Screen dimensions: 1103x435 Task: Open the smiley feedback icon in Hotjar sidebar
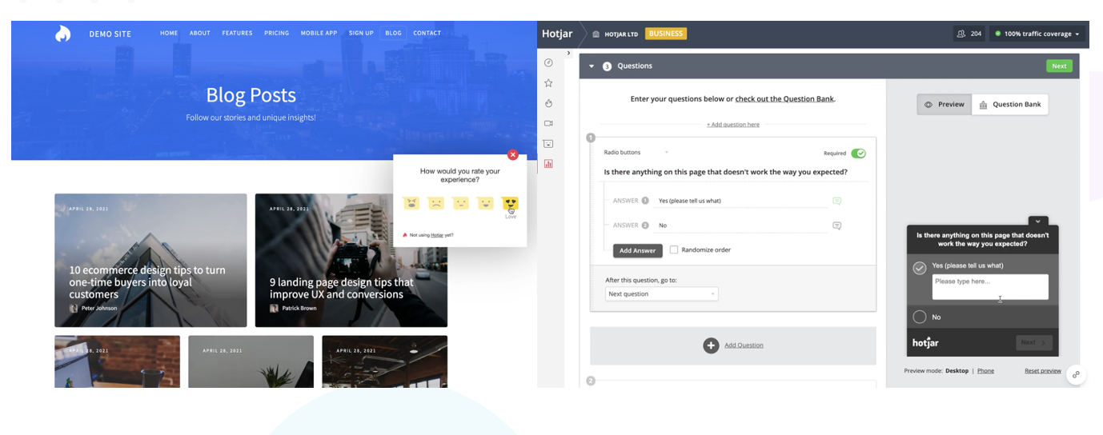coord(548,144)
